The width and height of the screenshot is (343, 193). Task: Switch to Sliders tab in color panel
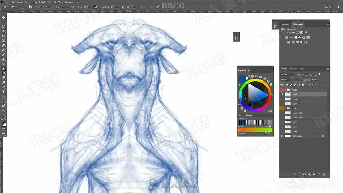241,116
